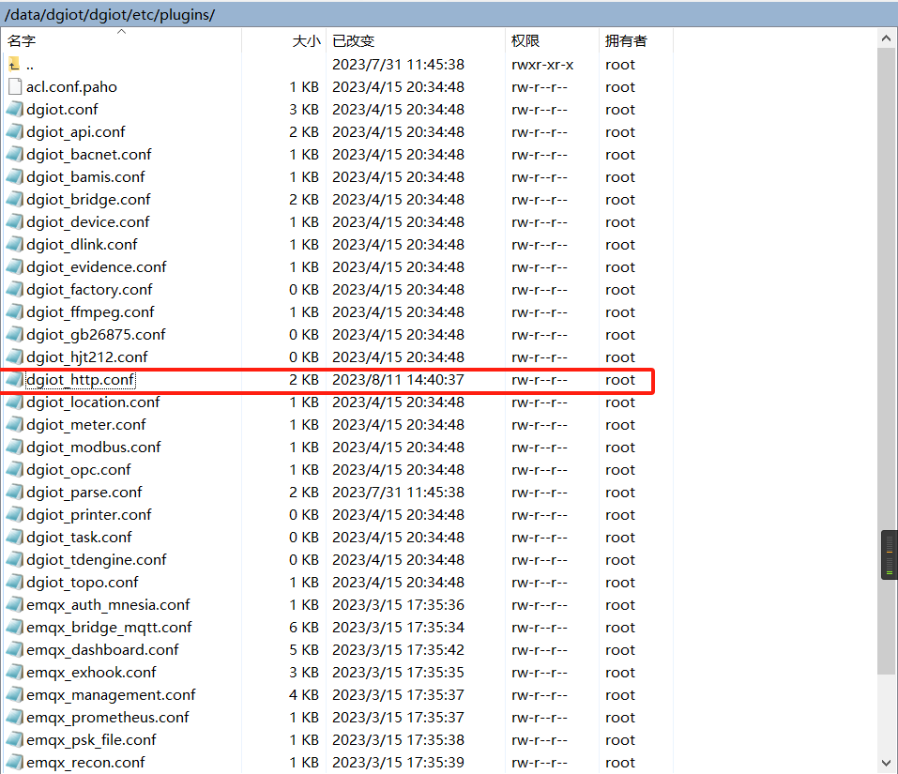Select the file name emqx_management.conf
Image resolution: width=898 pixels, height=774 pixels.
(111, 695)
